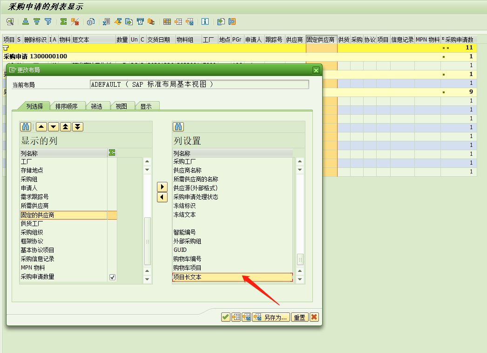Click the Details magnifier icon in the toolbar
The image size is (487, 353).
click(x=10, y=21)
